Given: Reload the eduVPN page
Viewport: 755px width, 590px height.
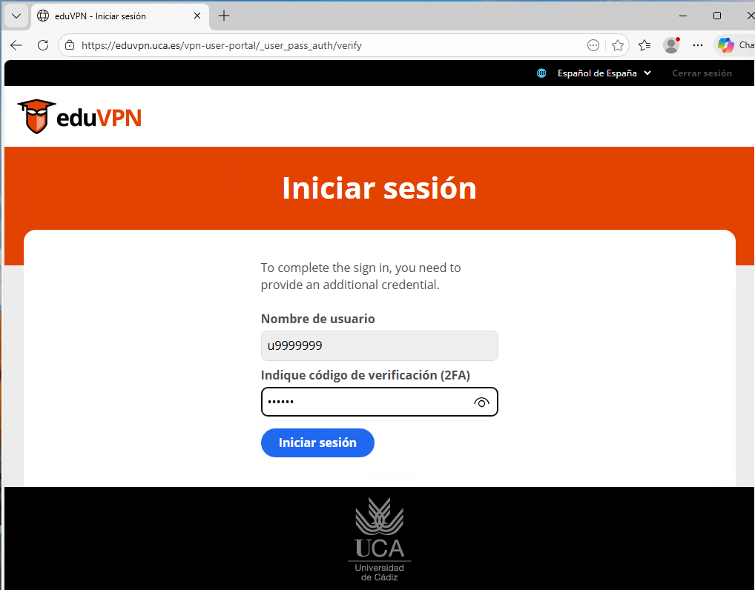Looking at the screenshot, I should pos(43,45).
